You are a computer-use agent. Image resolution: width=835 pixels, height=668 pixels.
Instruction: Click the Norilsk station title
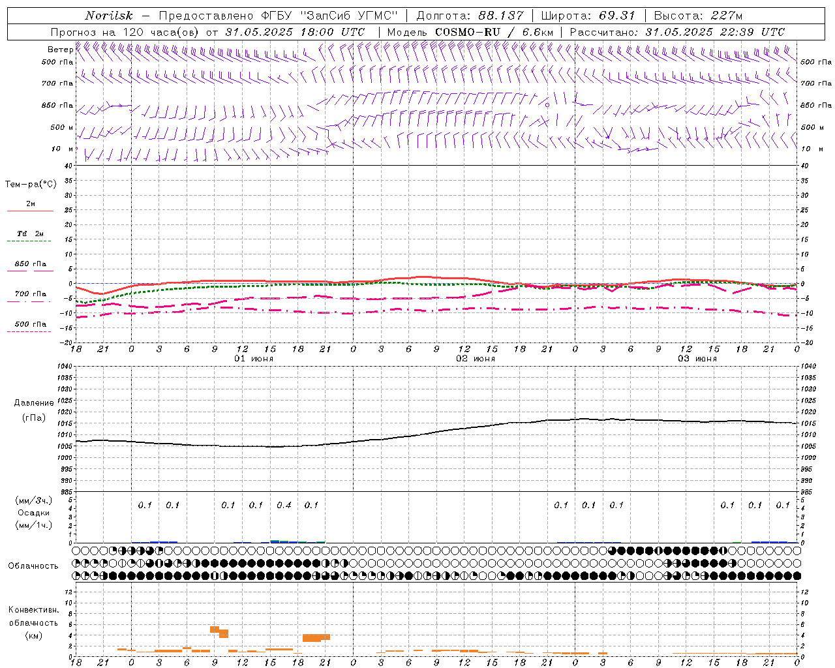point(109,16)
